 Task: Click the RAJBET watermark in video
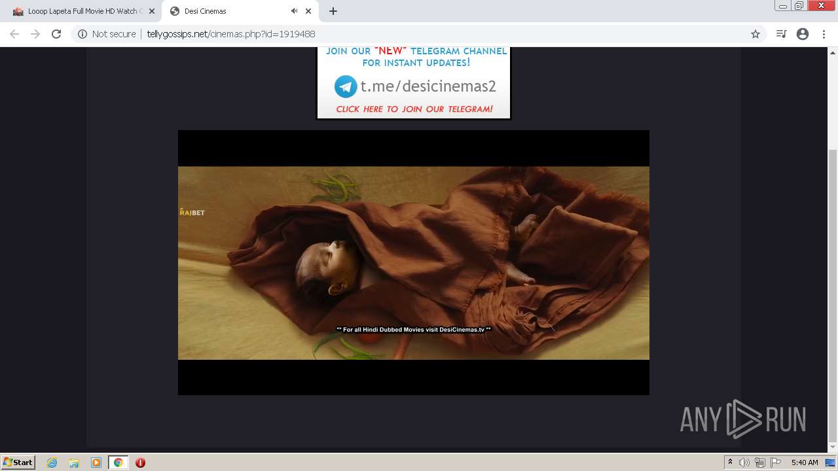tap(192, 212)
